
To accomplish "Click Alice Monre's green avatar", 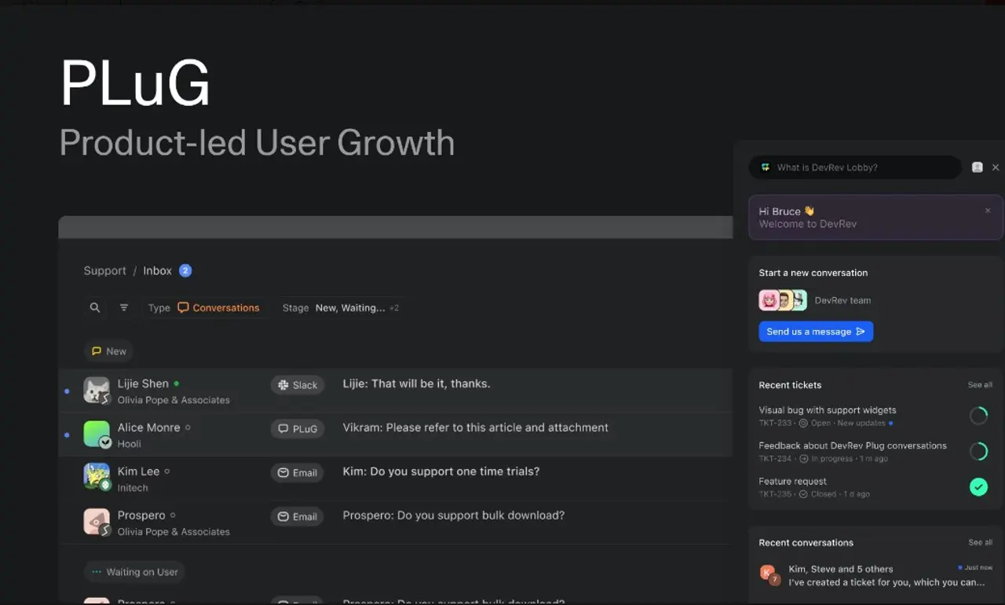I will (97, 434).
